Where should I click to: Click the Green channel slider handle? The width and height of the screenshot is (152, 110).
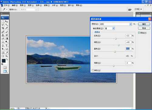coord(119,45)
